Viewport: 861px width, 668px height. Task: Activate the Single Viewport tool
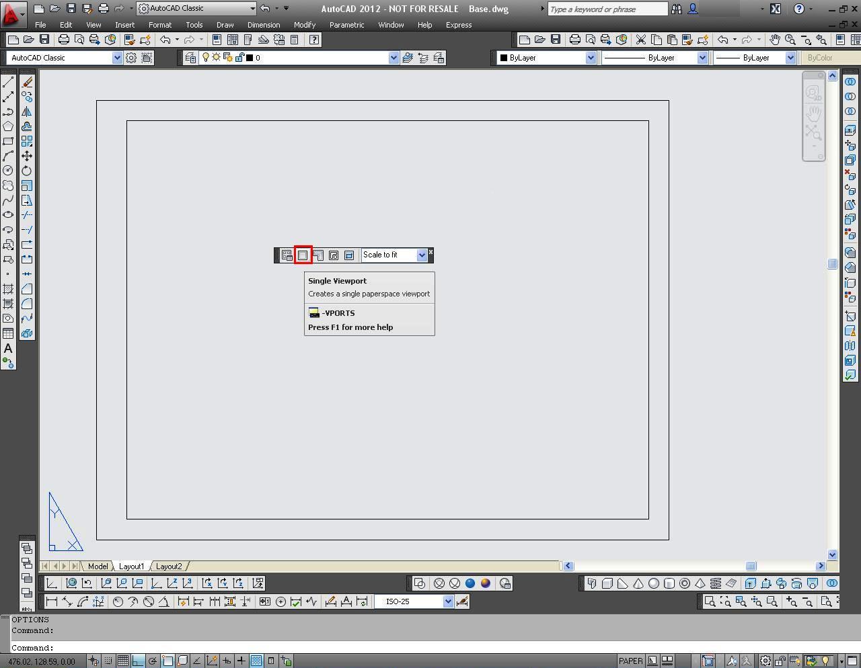pyautogui.click(x=303, y=255)
